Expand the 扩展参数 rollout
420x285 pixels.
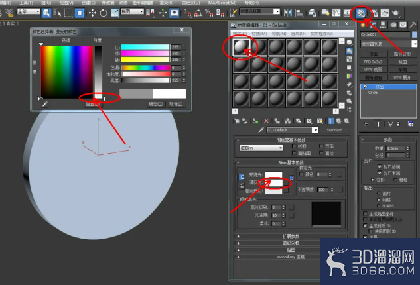291,237
